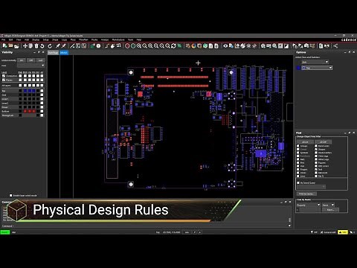Open the Command window dropdown arrow
357x268 pixels.
[289, 226]
